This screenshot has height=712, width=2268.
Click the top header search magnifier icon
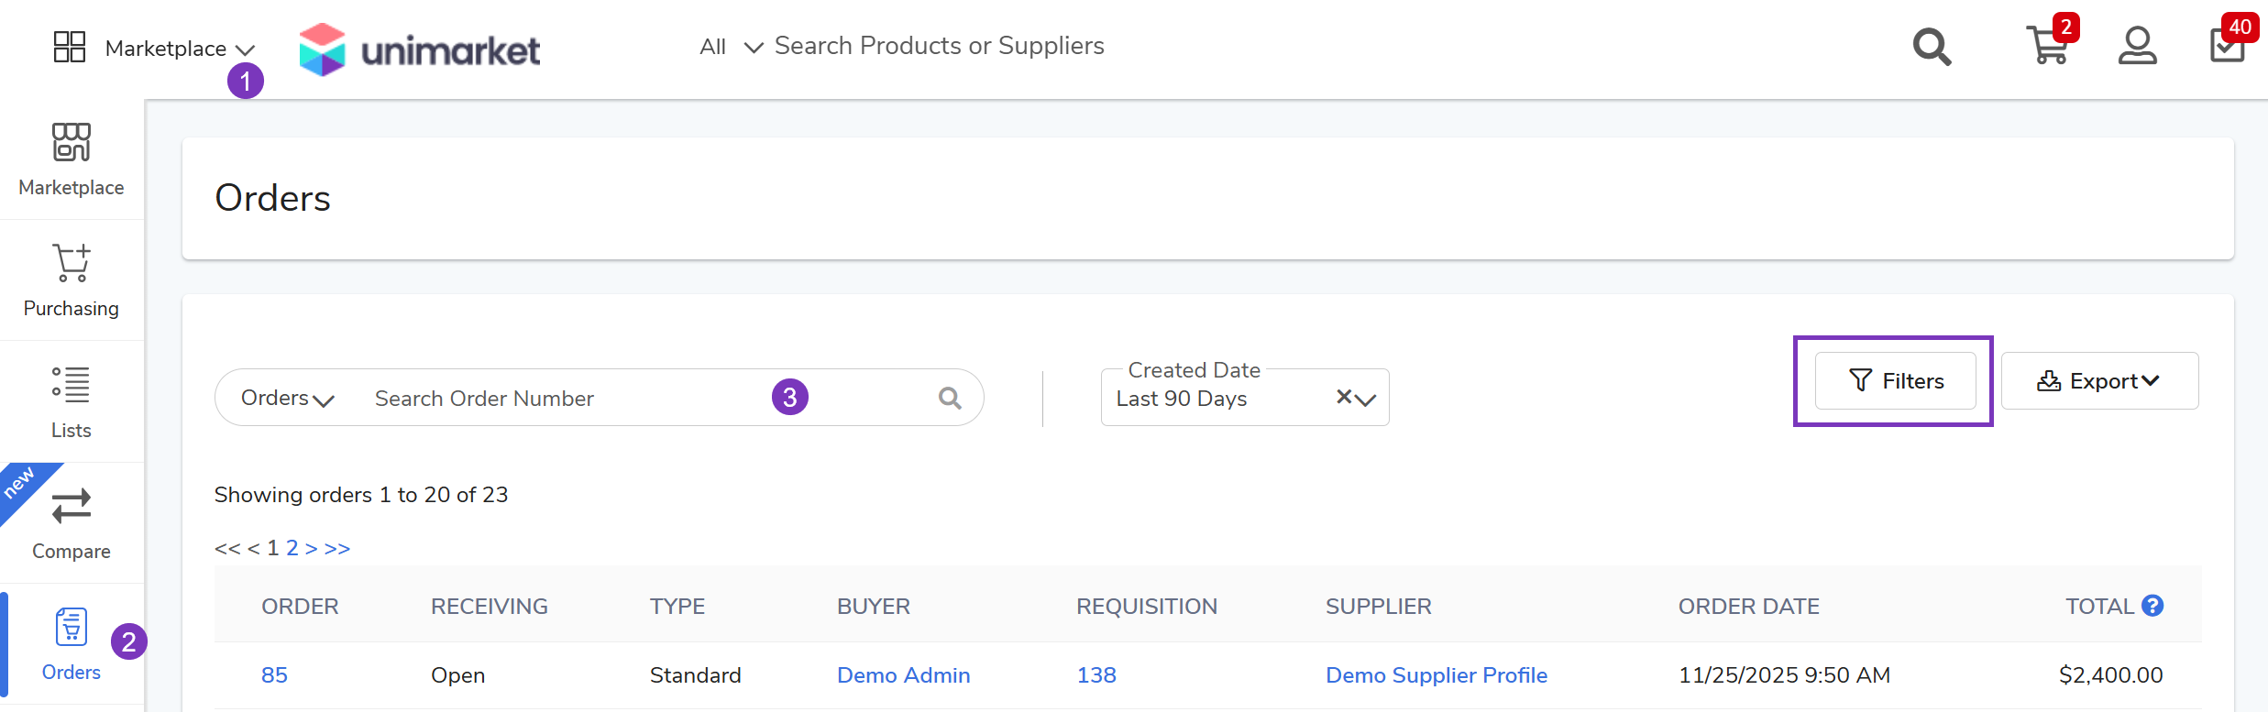click(1932, 47)
